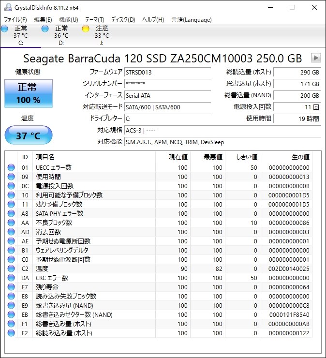Click status icon for 総書き込み量 (ホスト) row

[11, 324]
